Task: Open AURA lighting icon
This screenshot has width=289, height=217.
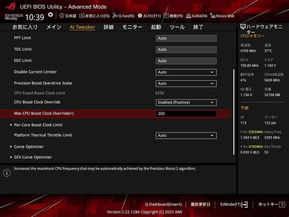Action: 188,16
